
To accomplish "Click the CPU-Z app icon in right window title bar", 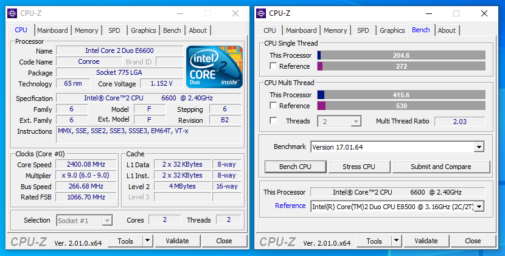I will (261, 13).
